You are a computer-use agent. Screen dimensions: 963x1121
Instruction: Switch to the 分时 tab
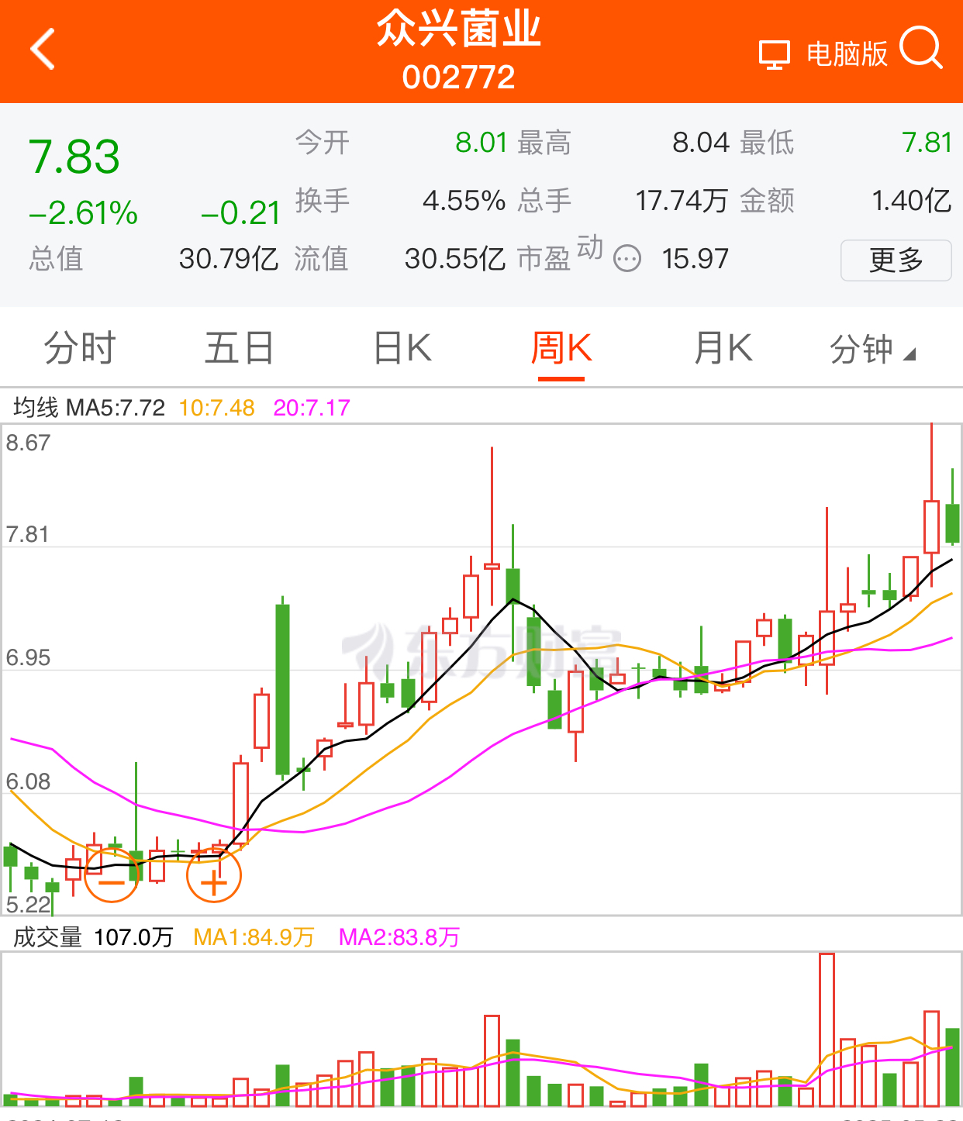(80, 347)
